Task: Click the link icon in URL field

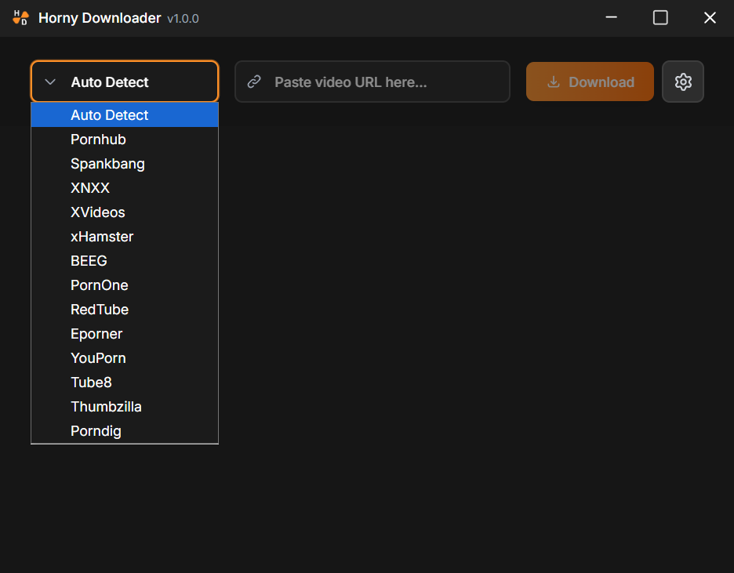Action: (x=254, y=82)
